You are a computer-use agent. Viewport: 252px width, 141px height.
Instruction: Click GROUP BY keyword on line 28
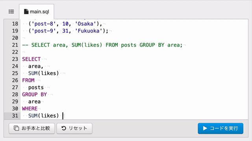34,94
